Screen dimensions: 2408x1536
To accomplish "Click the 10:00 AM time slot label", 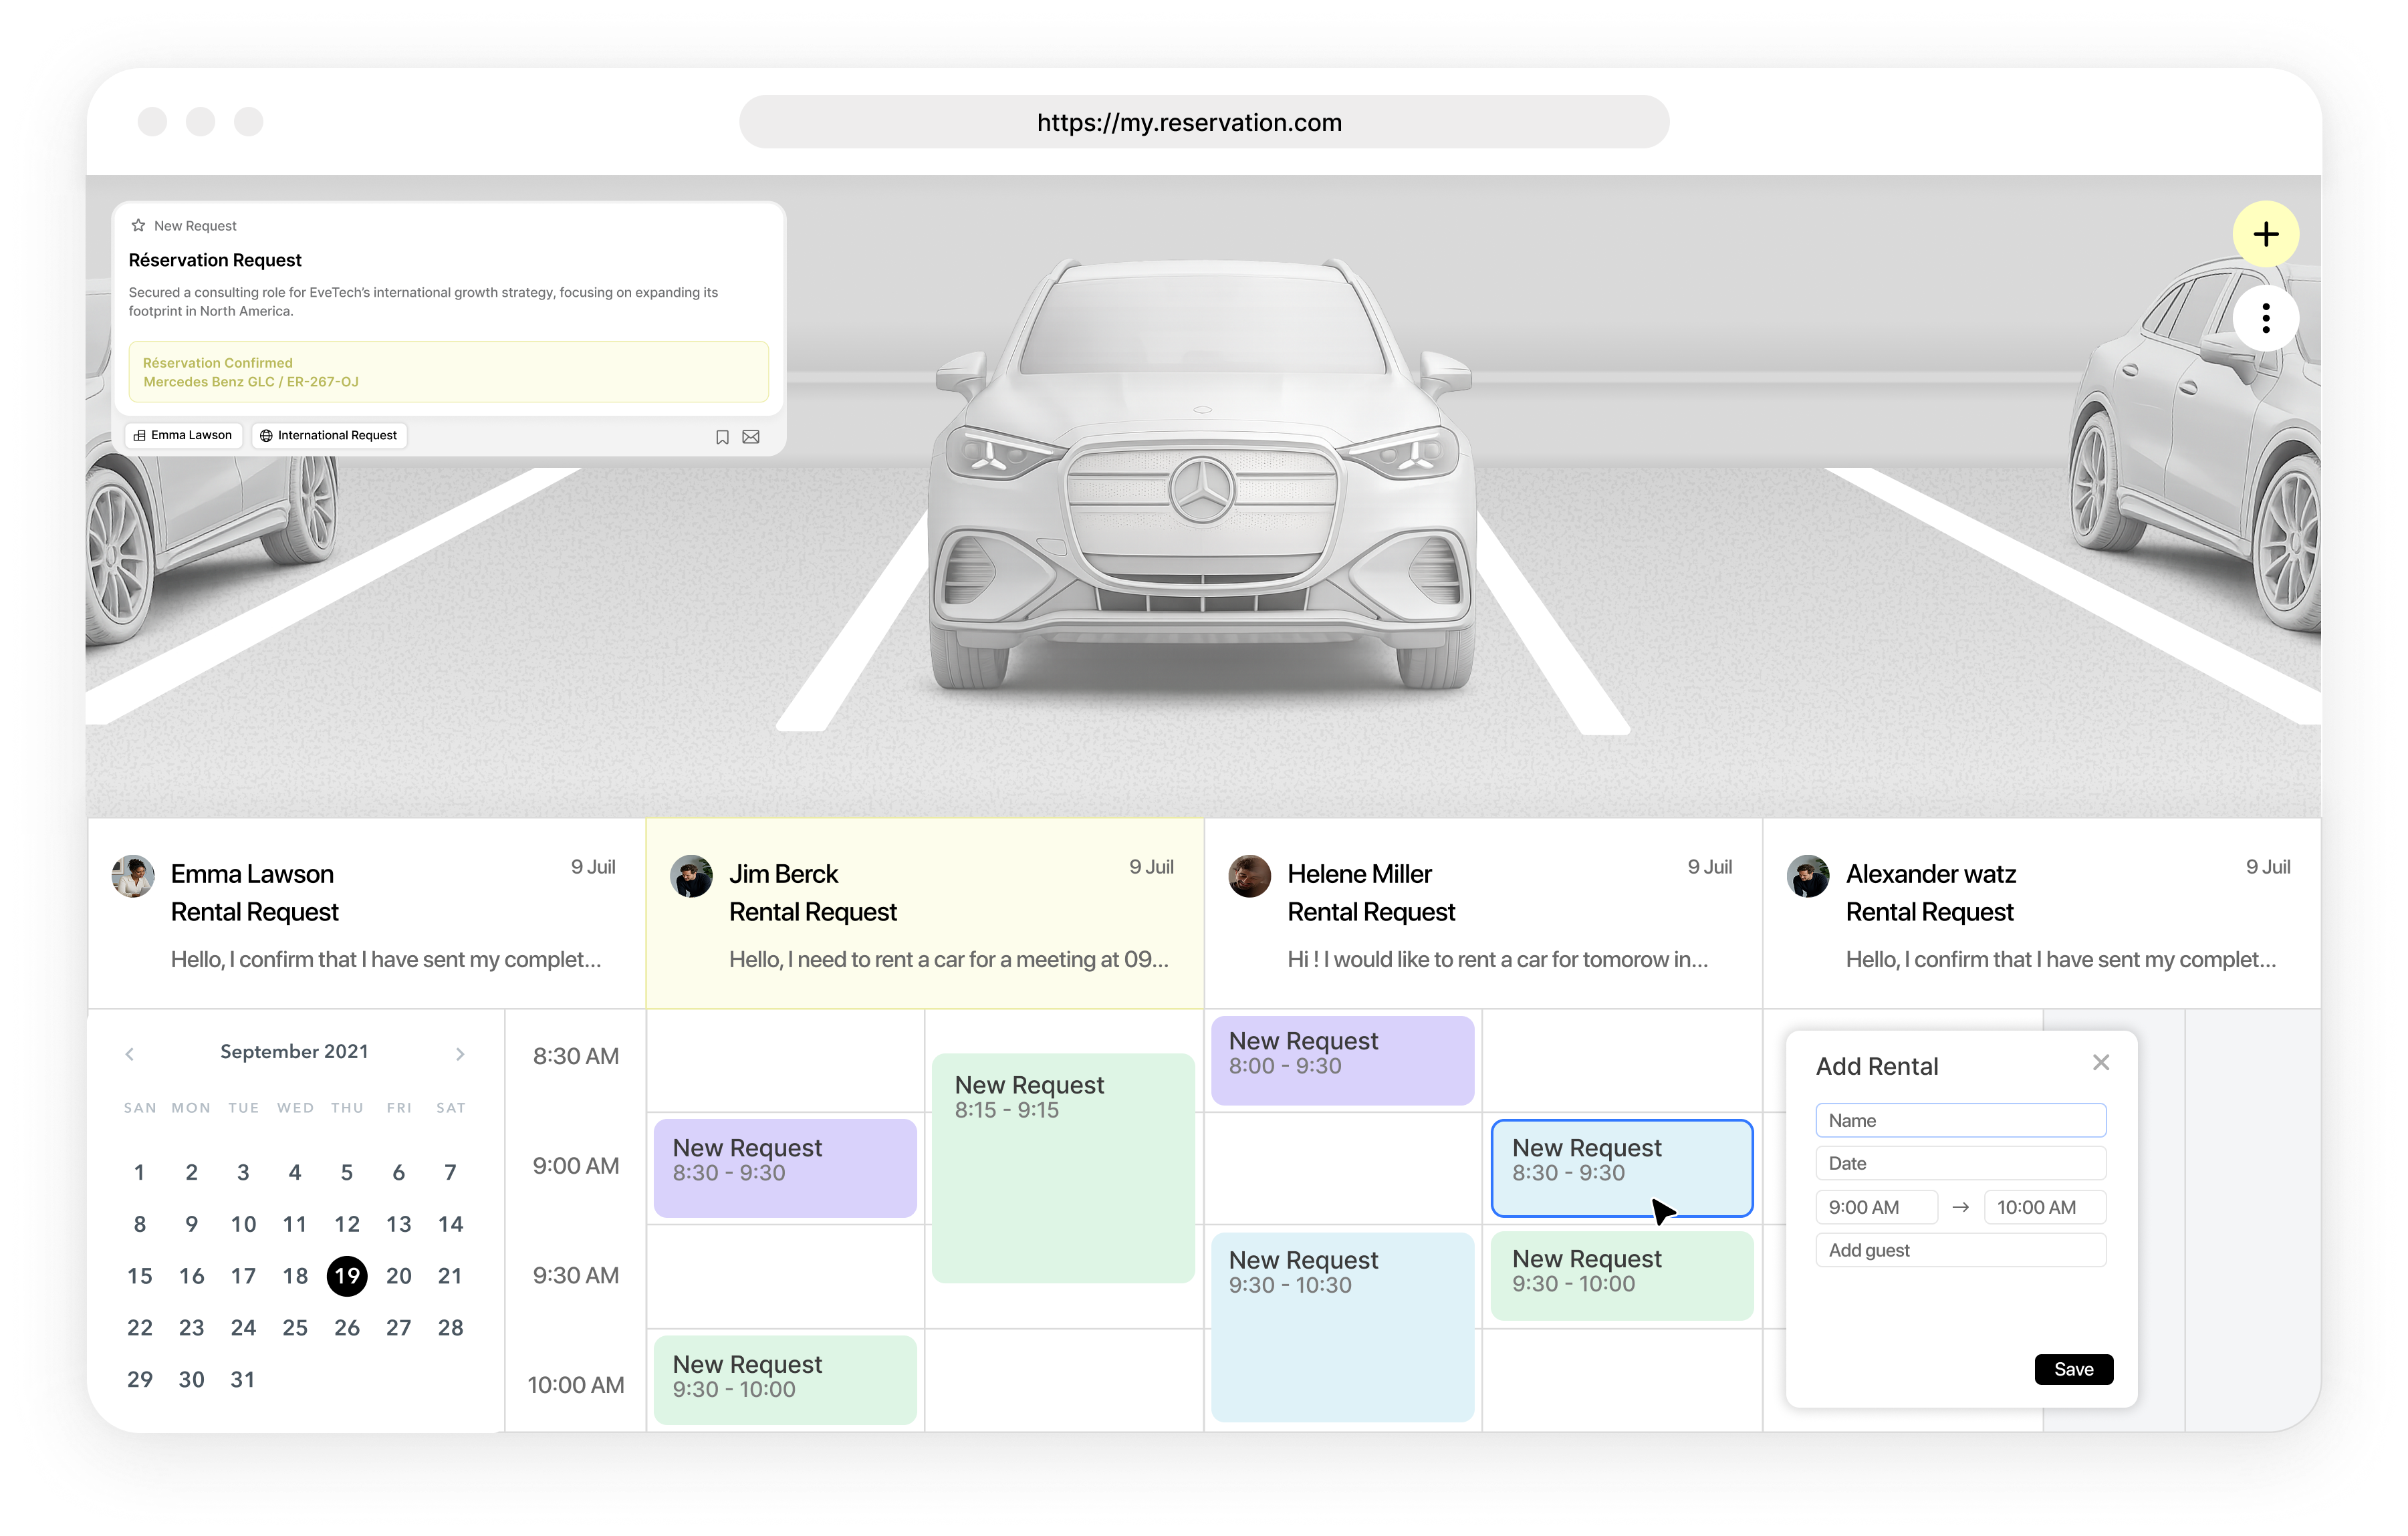I will point(576,1385).
